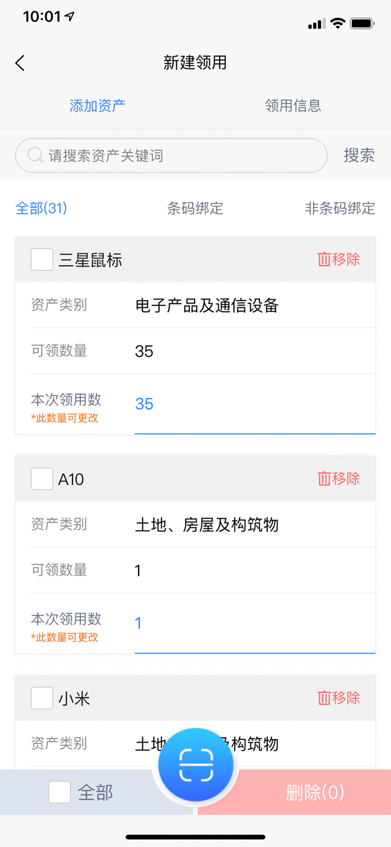Tap the back arrow icon

tap(20, 63)
